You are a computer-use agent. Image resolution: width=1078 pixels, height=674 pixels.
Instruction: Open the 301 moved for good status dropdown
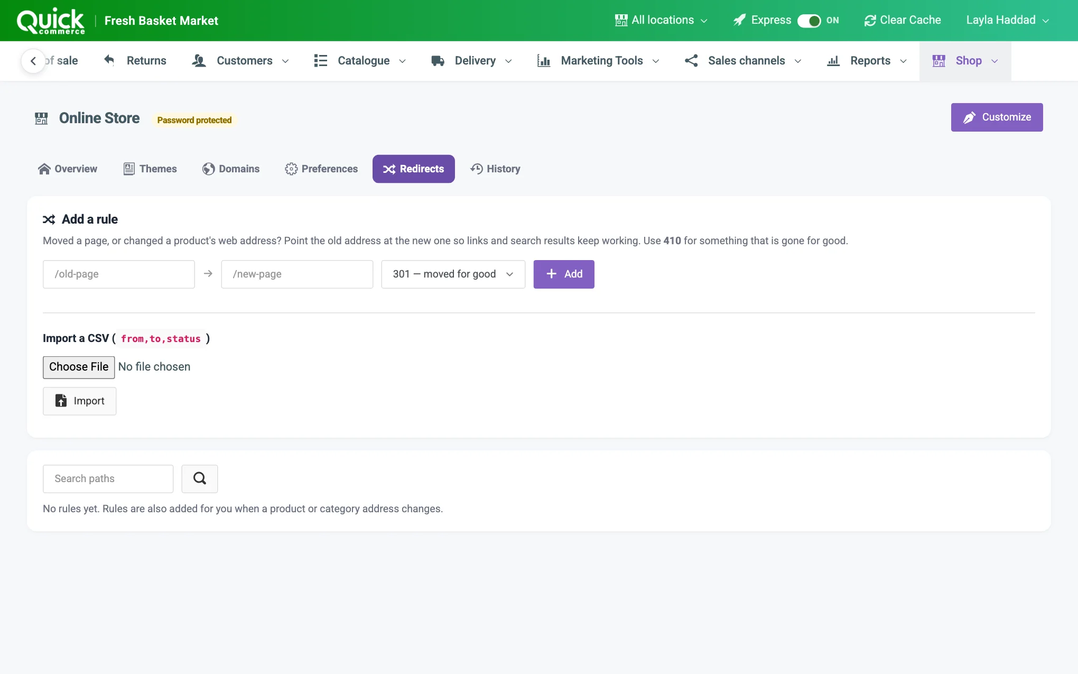pos(453,274)
